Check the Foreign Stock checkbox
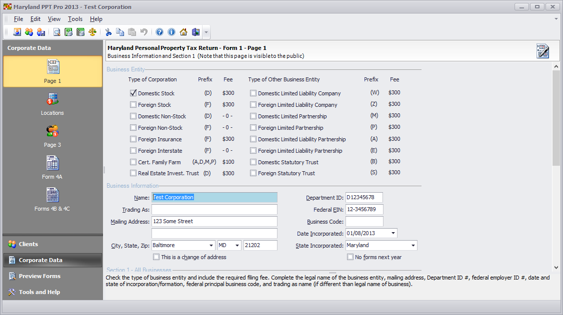The width and height of the screenshot is (563, 315). pos(133,105)
